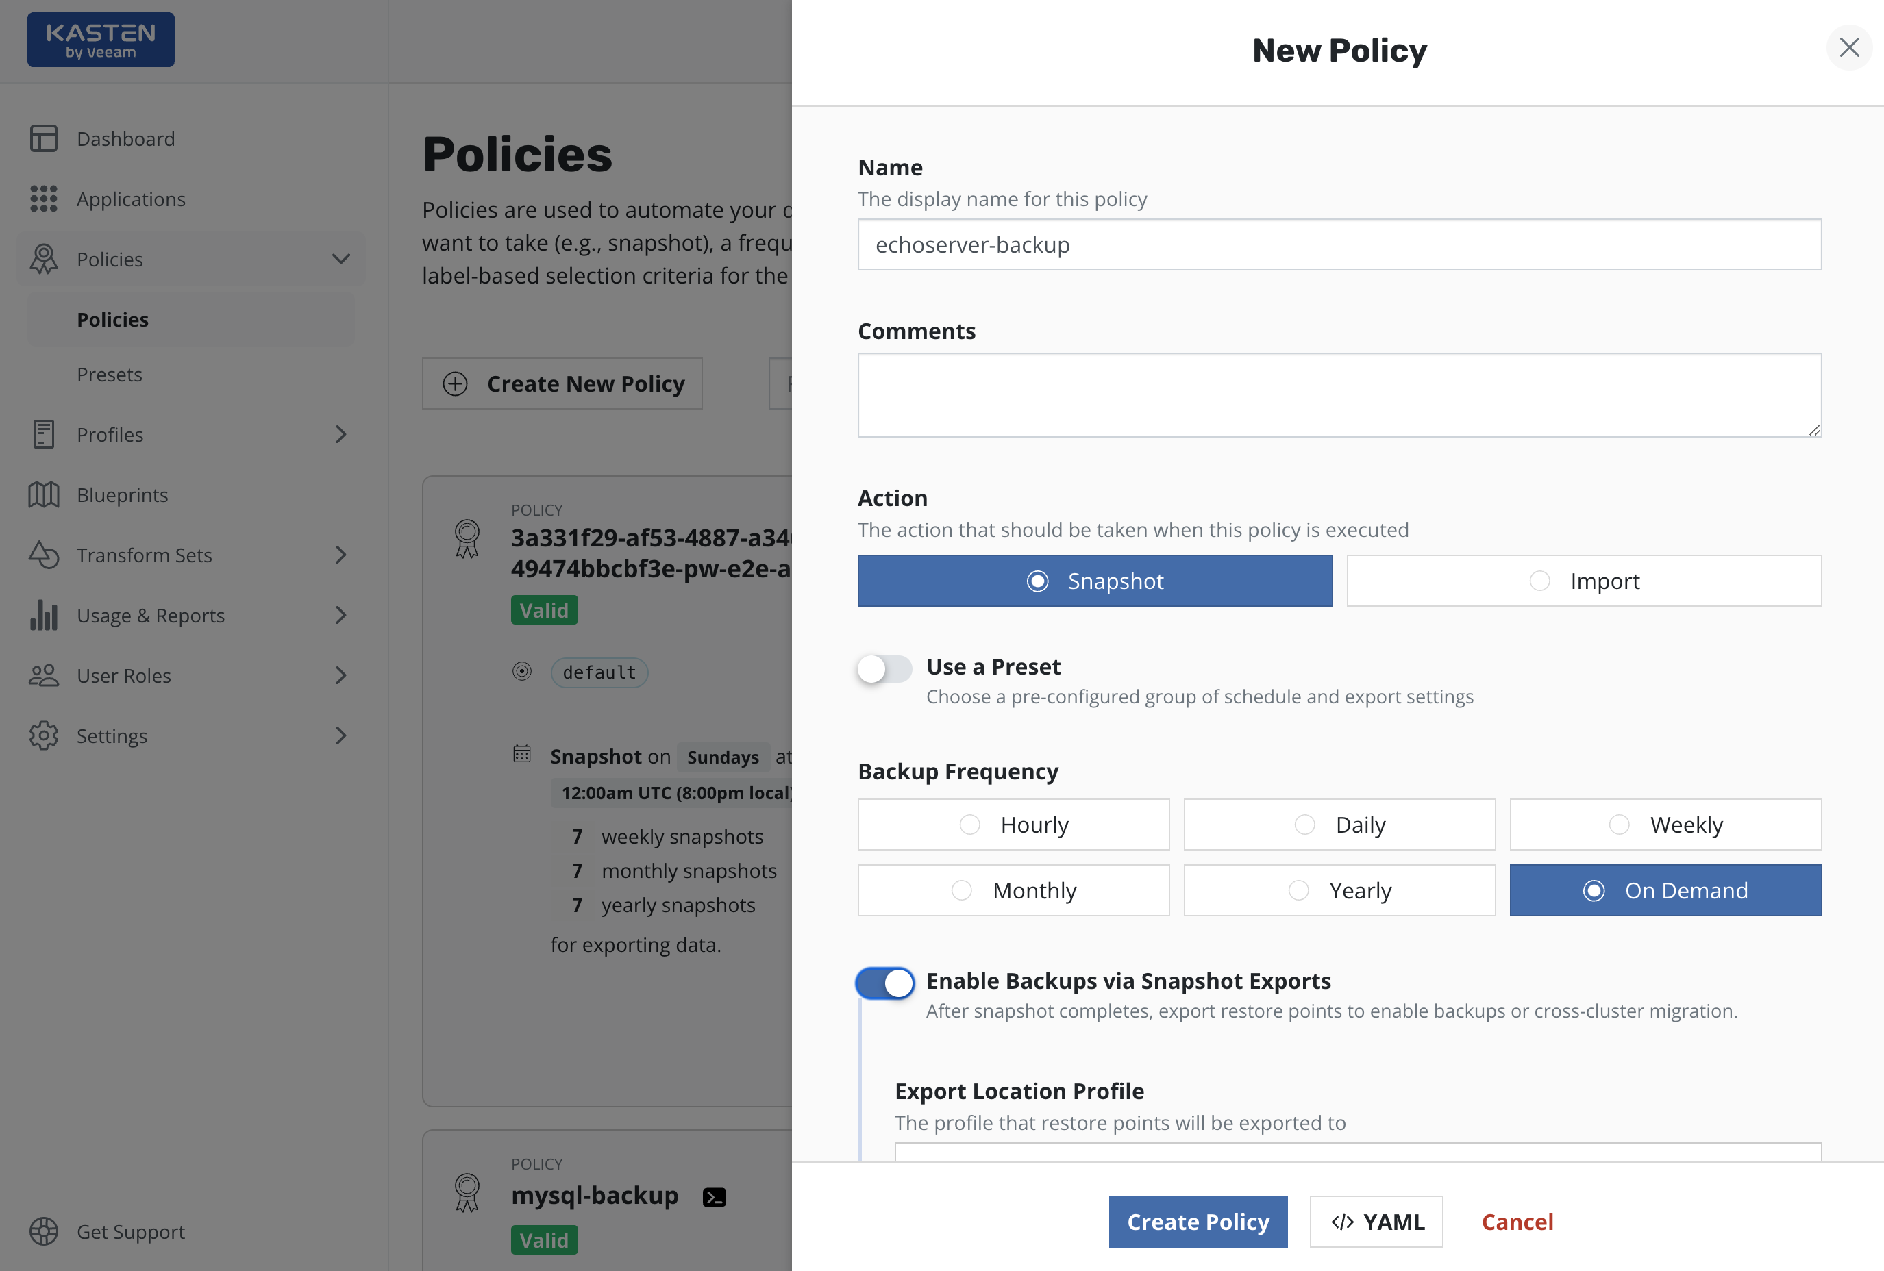Click the Get Support lifebuoy icon

44,1231
